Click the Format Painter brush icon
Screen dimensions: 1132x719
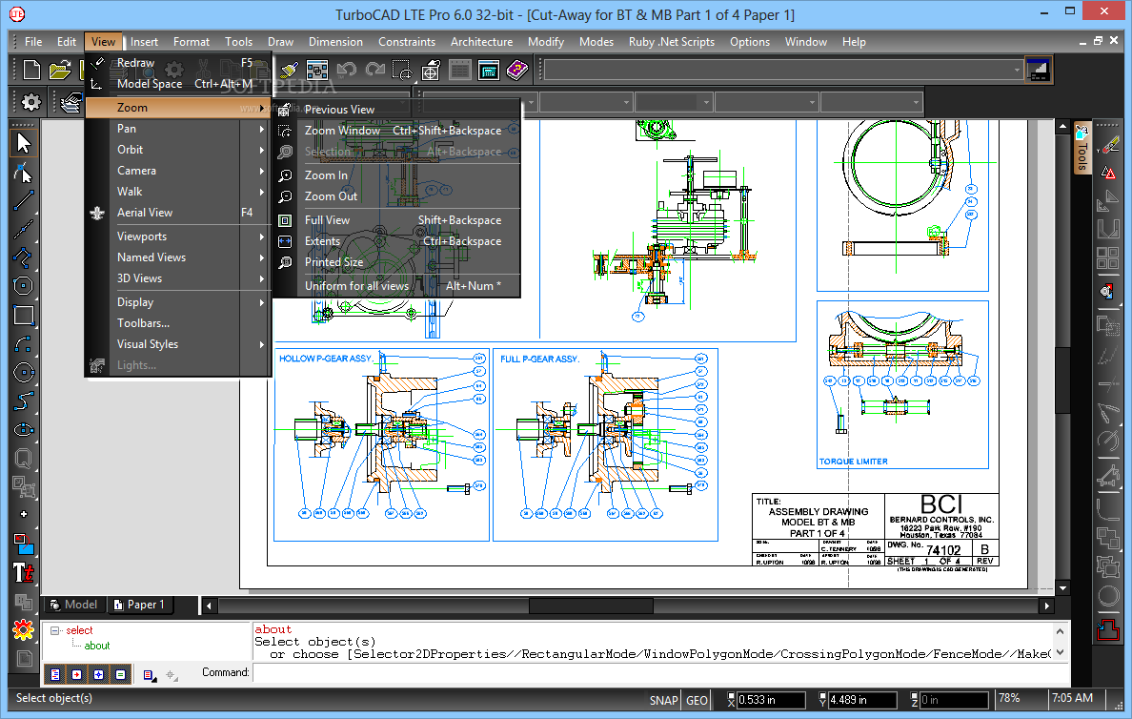(289, 71)
